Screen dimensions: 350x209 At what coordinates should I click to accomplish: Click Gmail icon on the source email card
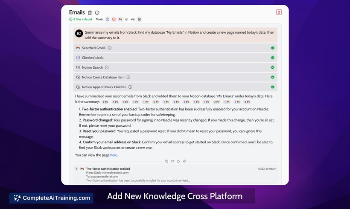click(x=82, y=169)
